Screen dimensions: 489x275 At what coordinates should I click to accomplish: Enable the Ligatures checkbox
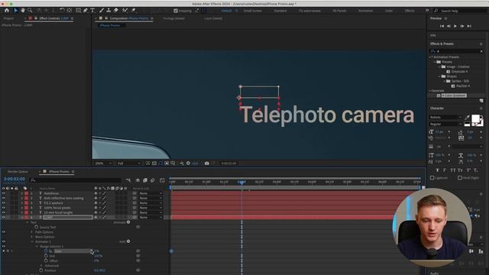[x=432, y=178]
